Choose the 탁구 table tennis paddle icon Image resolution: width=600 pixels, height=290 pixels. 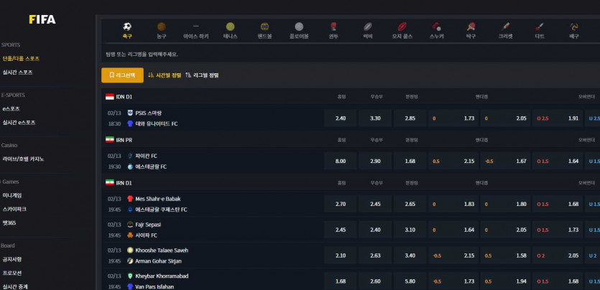(x=471, y=27)
